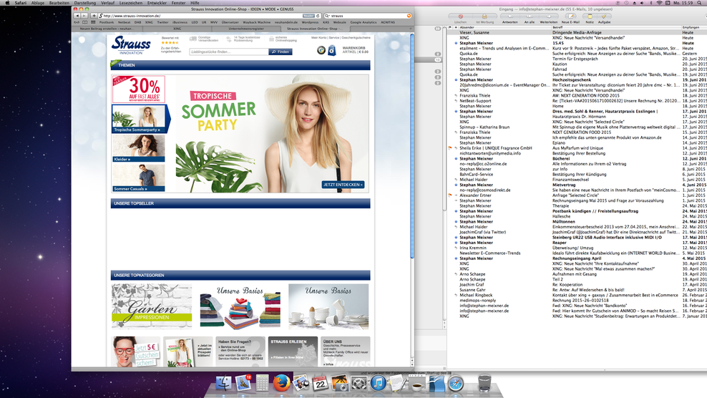Select the Sommer Casuals thumbnail

(138, 178)
